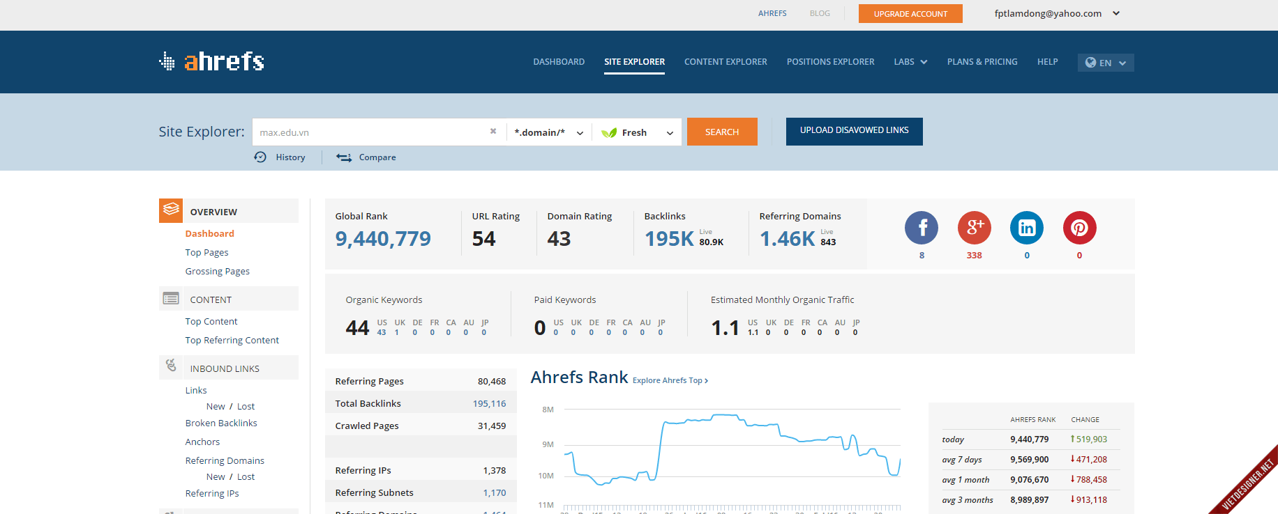
Task: Open LinkedIn share icon
Action: click(x=1027, y=228)
